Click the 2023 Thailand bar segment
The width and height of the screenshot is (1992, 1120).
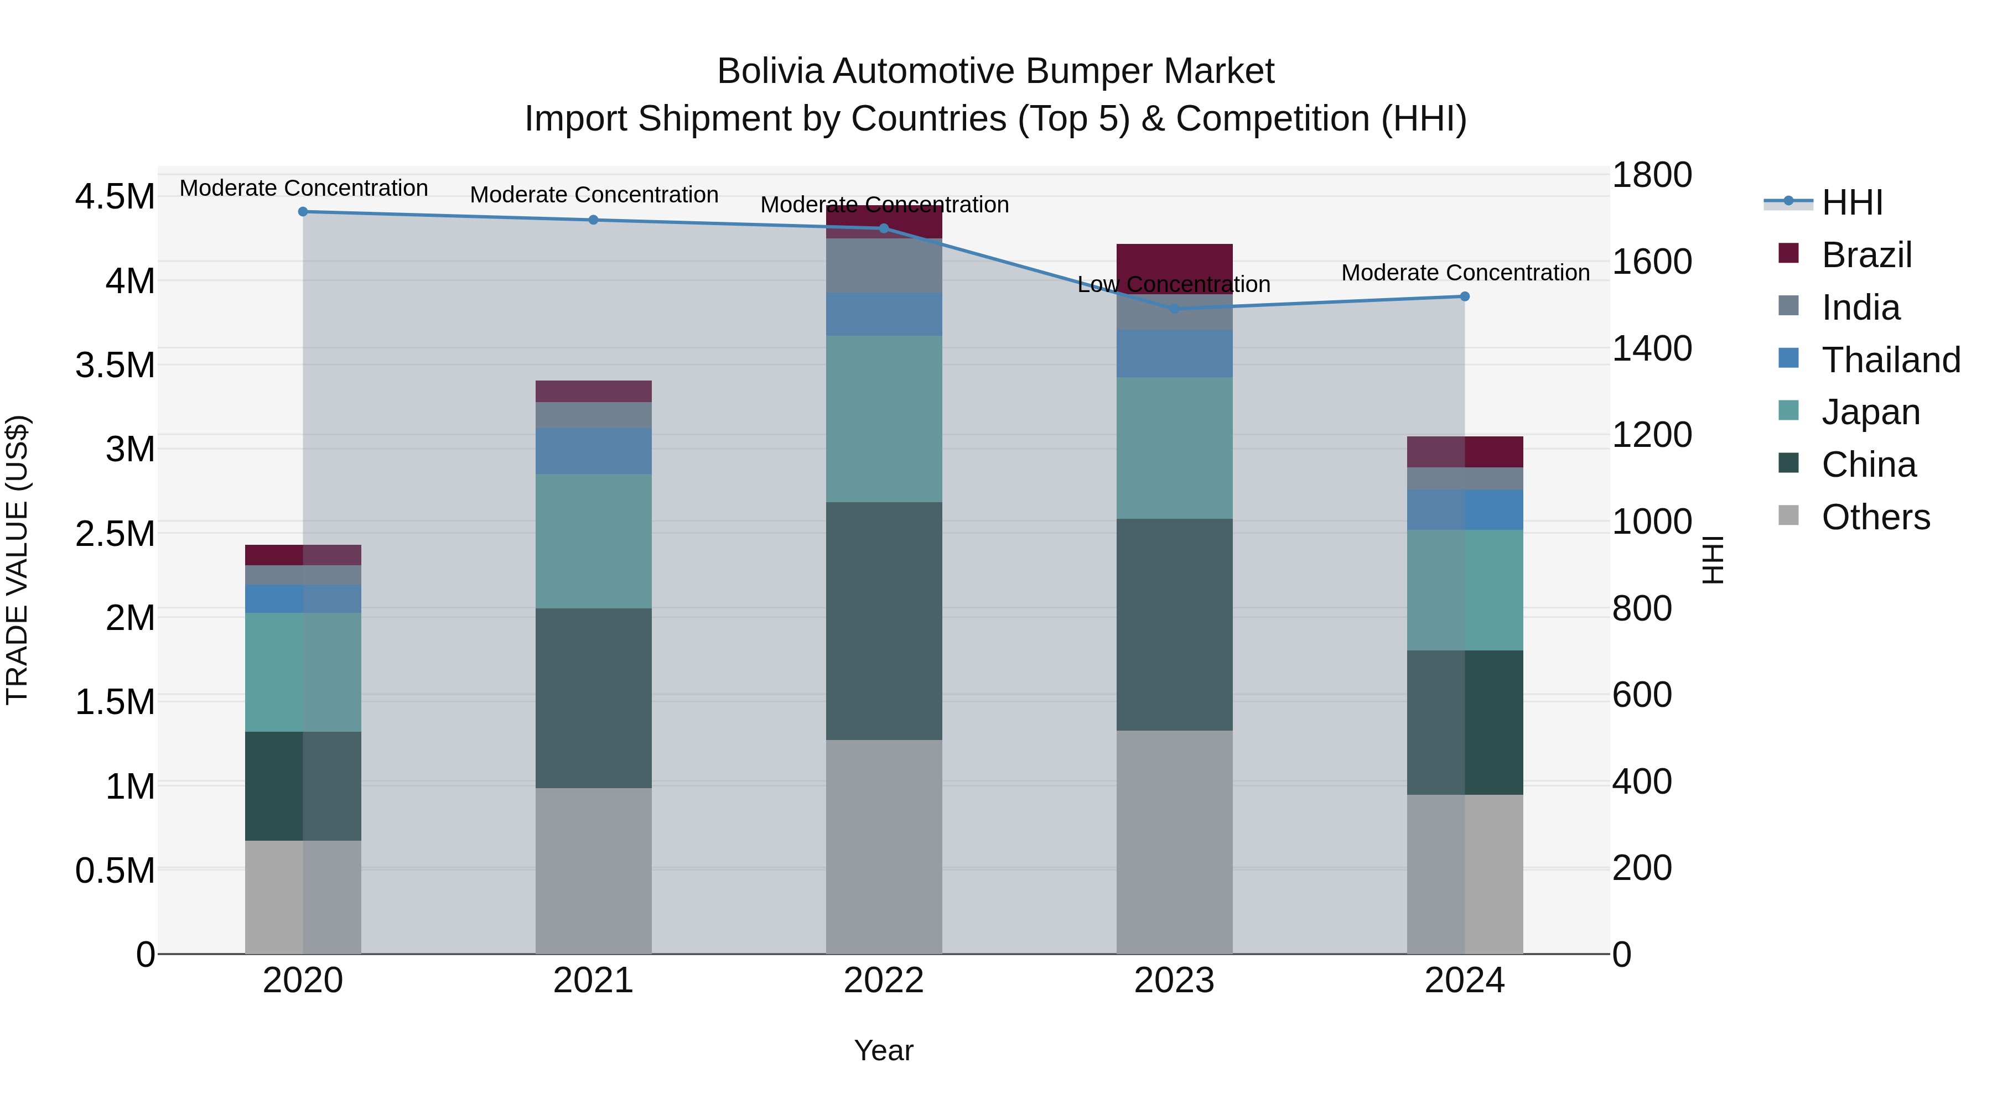(x=1175, y=354)
